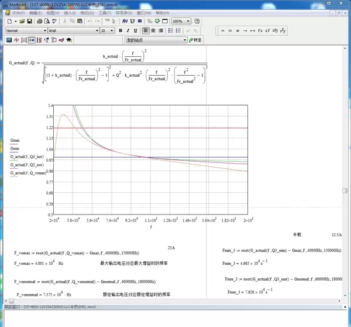This screenshot has width=351, height=327.
Task: Toggle bold formatting
Action: [x=121, y=30]
